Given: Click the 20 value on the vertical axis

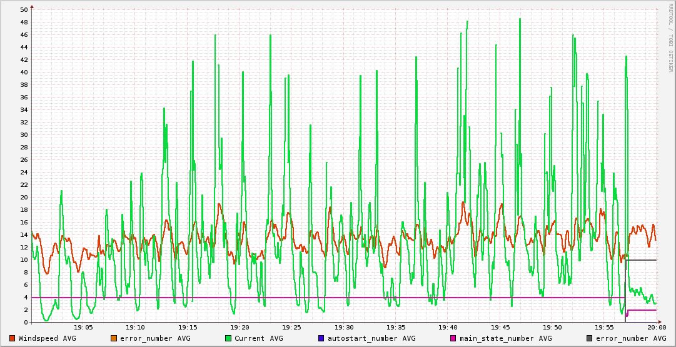Looking at the screenshot, I should 24,198.
